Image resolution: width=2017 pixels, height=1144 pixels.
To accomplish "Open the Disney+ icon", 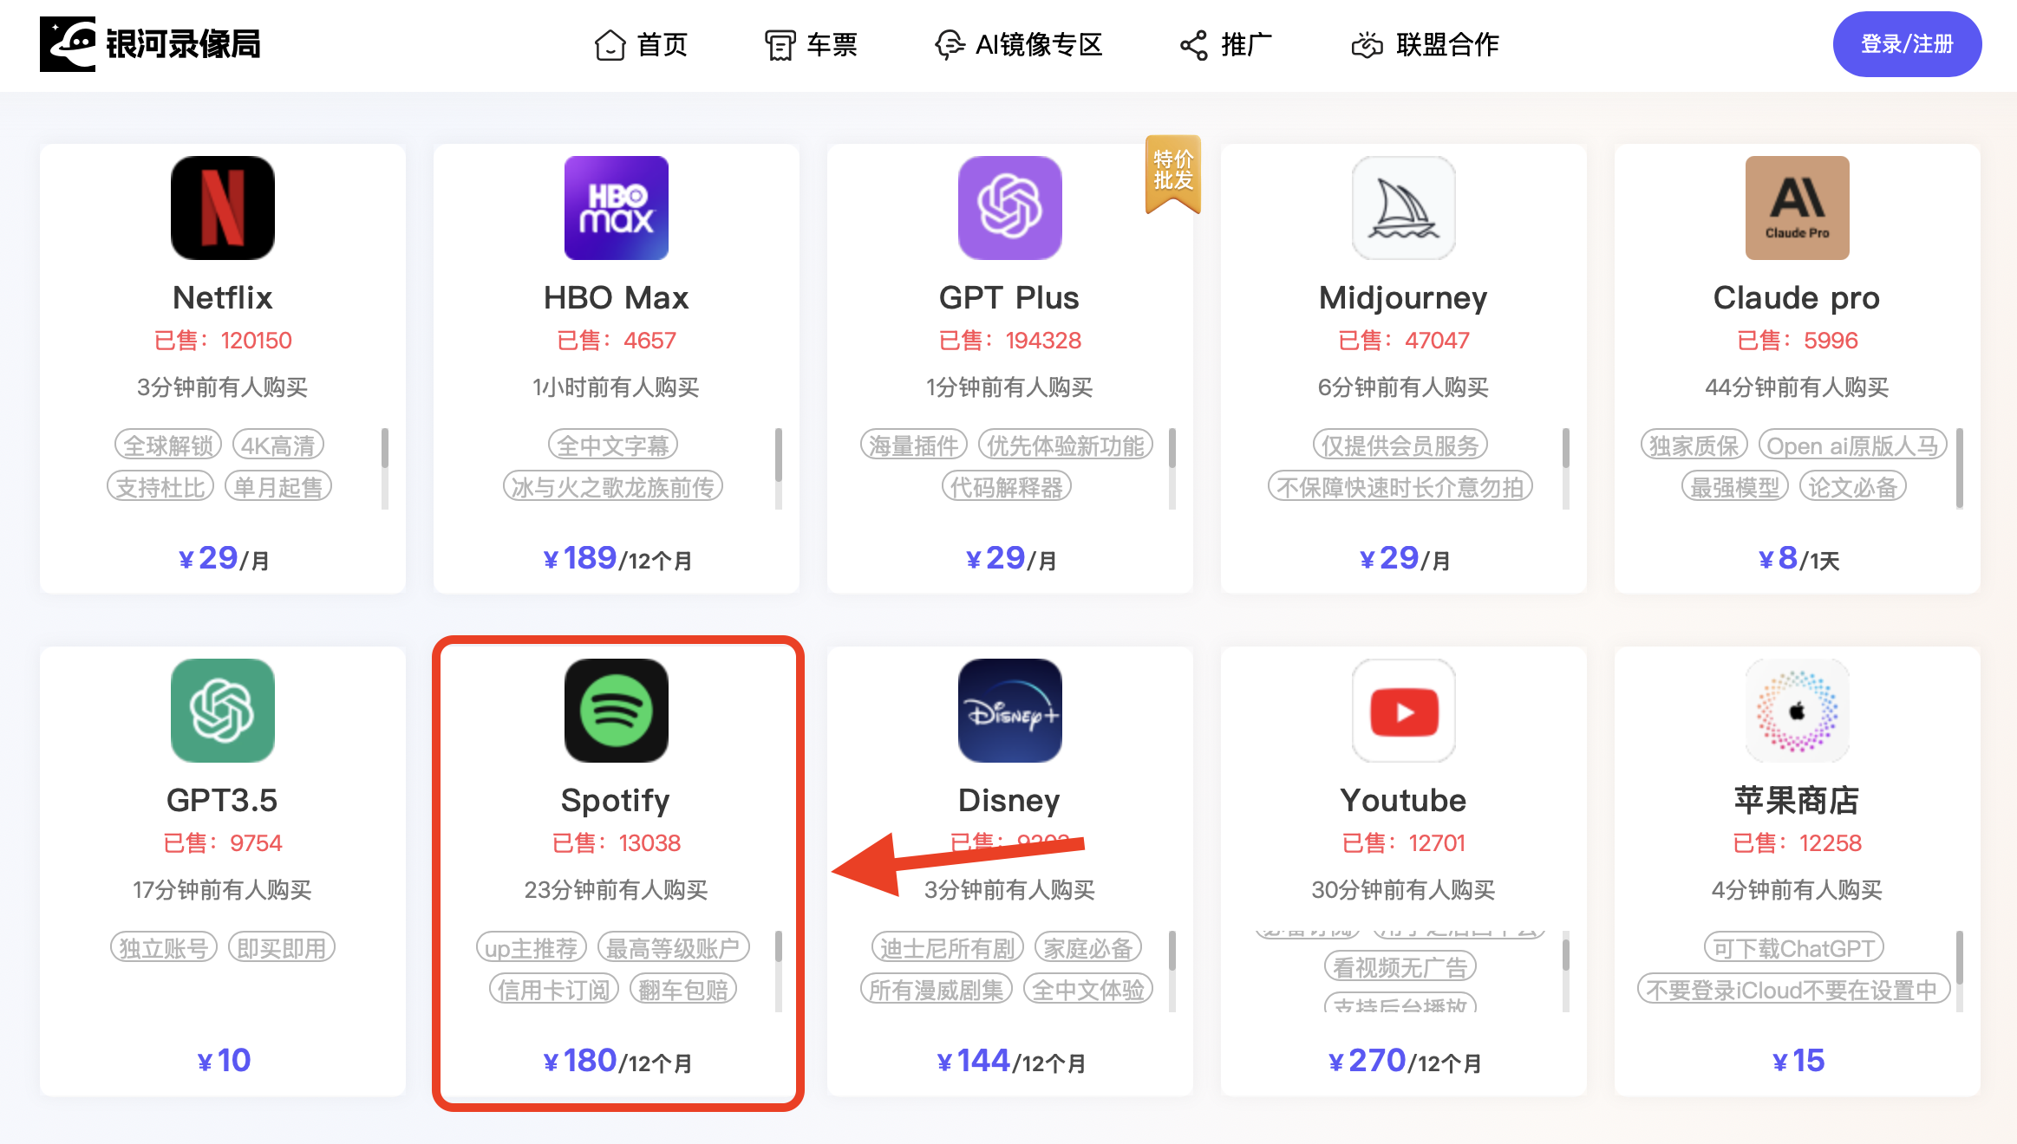I will coord(1010,711).
